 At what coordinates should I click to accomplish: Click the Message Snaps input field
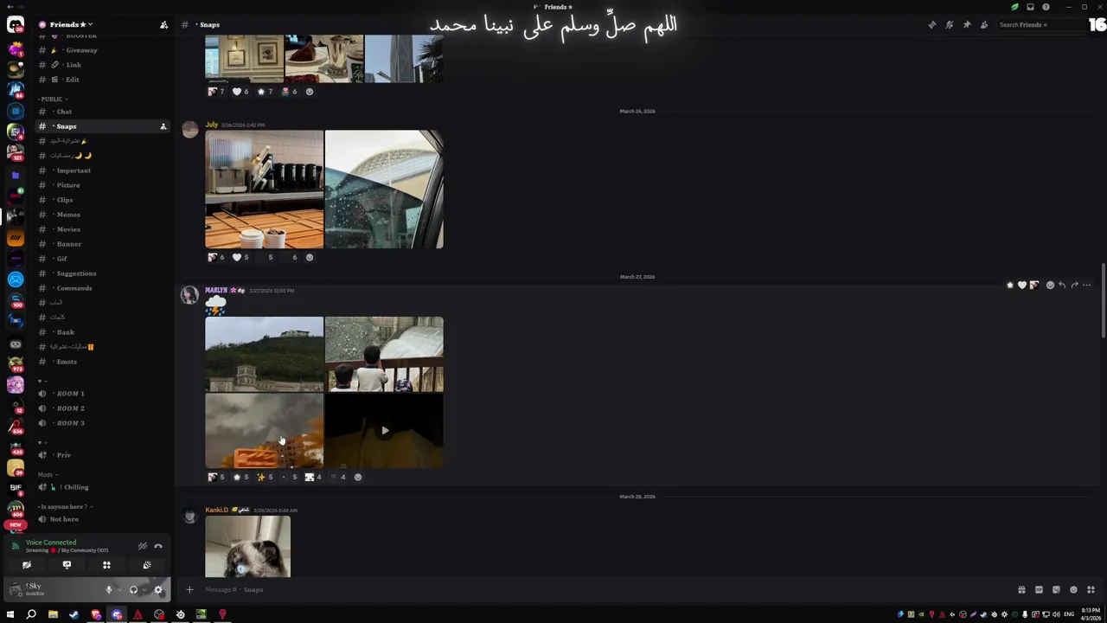pyautogui.click(x=605, y=590)
